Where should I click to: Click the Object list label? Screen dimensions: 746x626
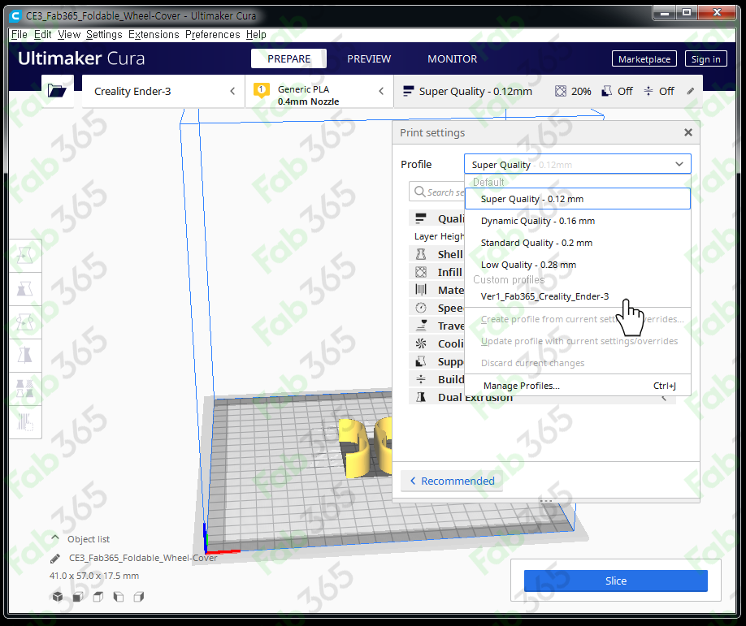tap(89, 539)
